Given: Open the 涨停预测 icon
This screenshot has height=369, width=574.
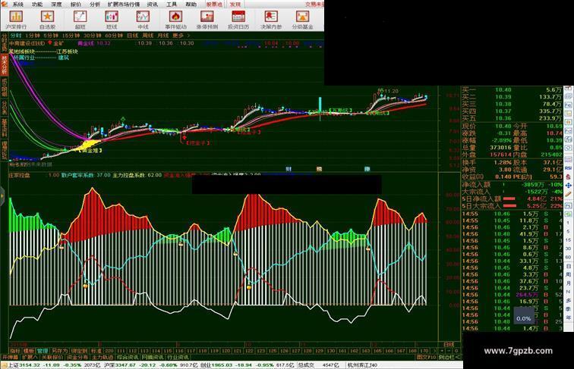Looking at the screenshot, I should (207, 17).
